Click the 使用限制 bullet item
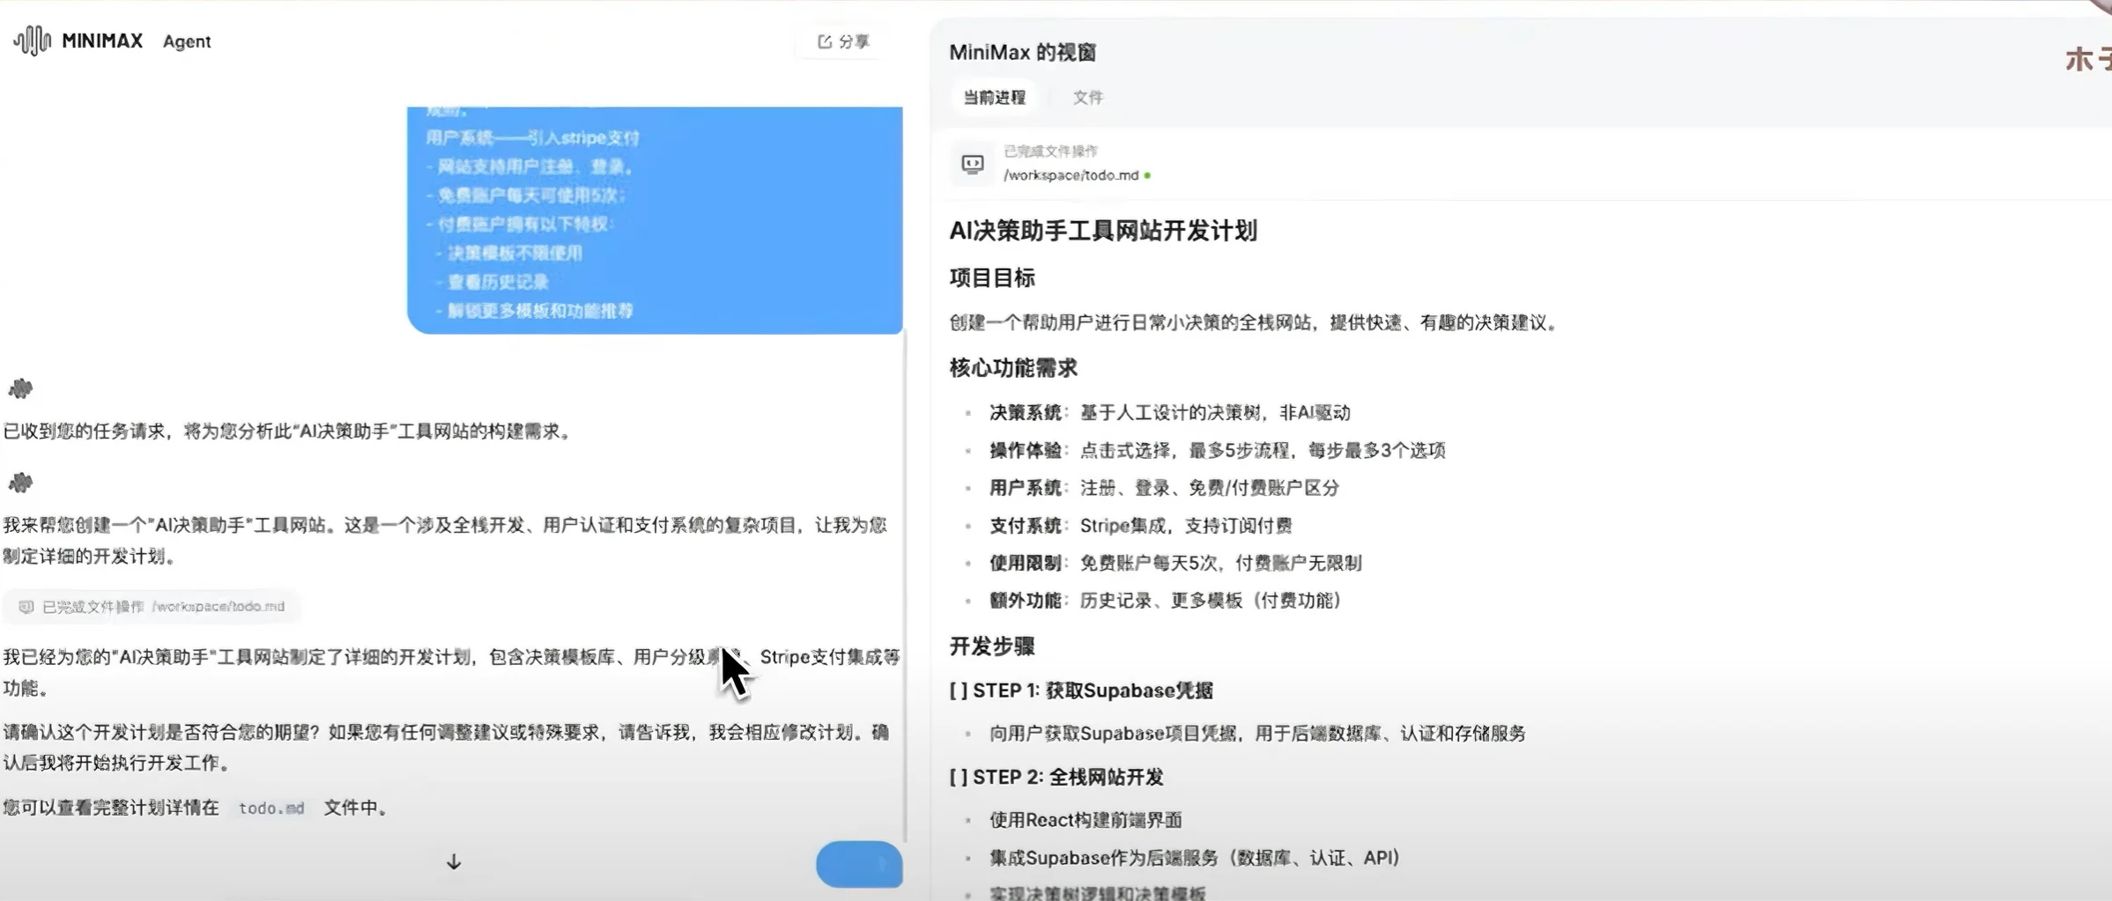 click(x=1175, y=563)
